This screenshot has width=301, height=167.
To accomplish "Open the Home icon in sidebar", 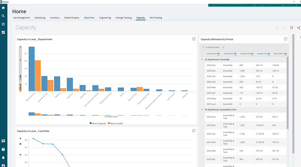I will click(3, 8).
